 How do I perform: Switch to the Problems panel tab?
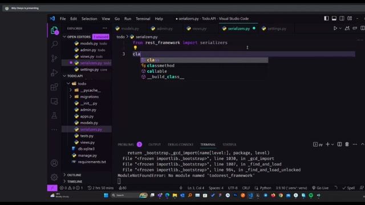pyautogui.click(x=125, y=145)
